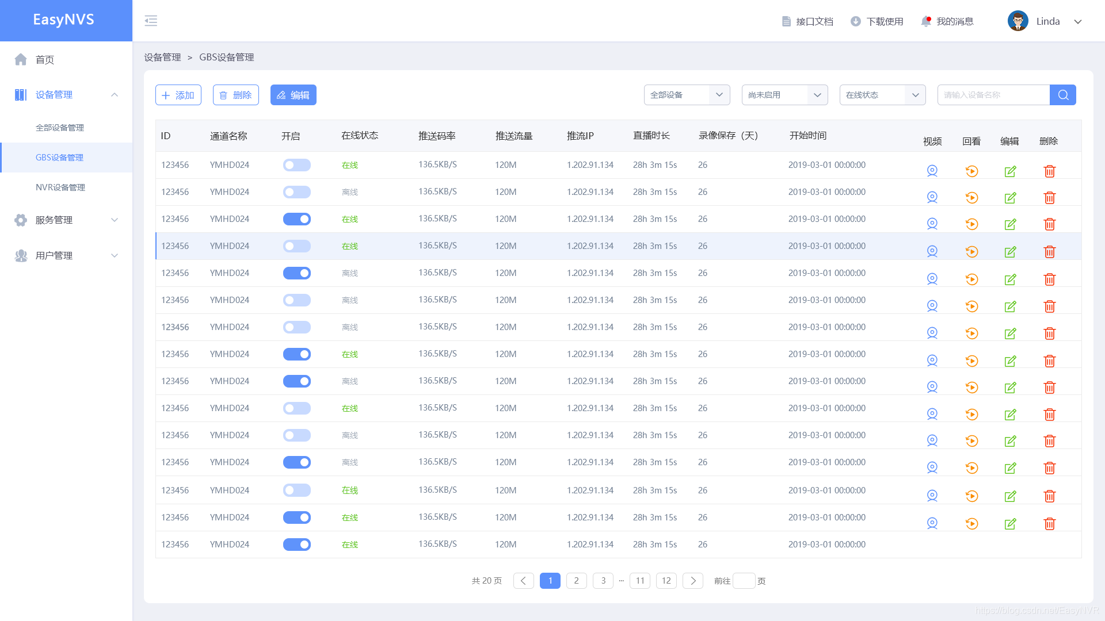Select NVR设备管理 in sidebar menu
Viewport: 1105px width, 621px height.
pos(60,187)
